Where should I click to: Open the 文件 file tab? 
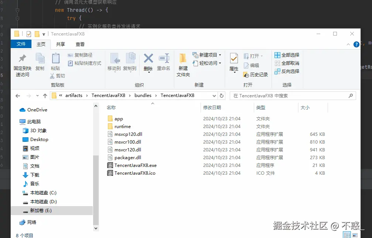21,44
